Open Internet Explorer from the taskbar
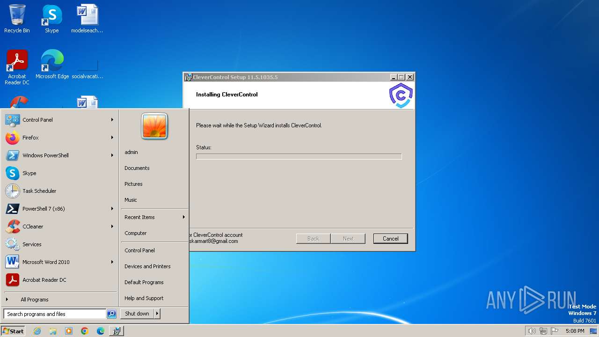Viewport: 599px width, 337px height. pos(37,331)
